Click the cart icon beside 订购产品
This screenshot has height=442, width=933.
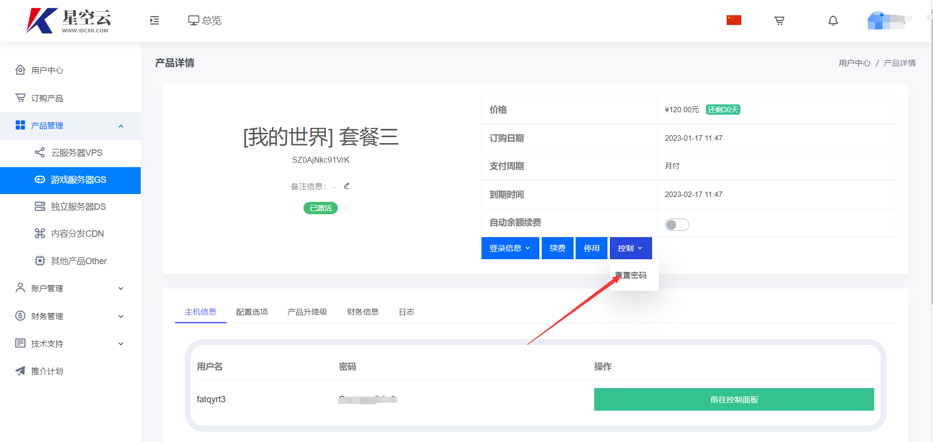(20, 98)
